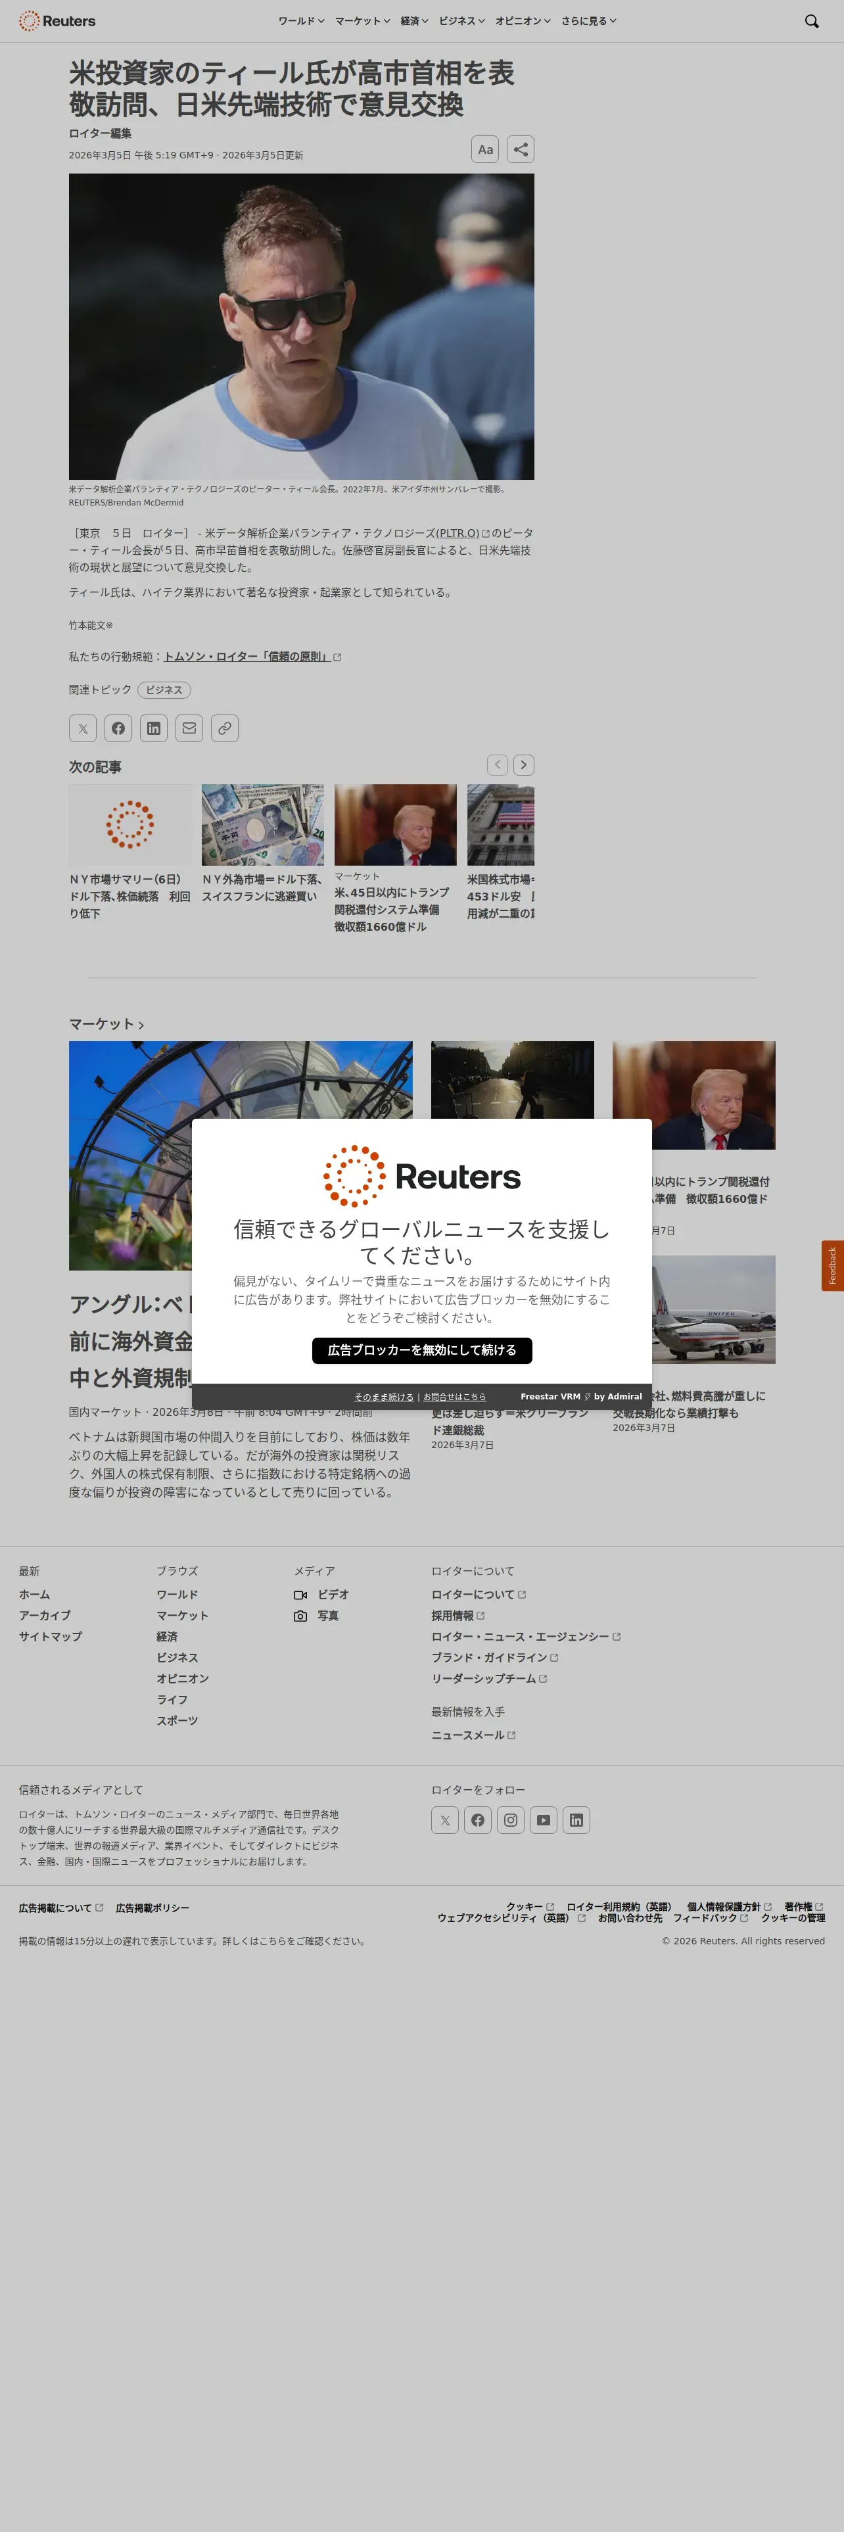Open スポーツ in the footer browse list
844x2532 pixels.
tap(177, 1721)
